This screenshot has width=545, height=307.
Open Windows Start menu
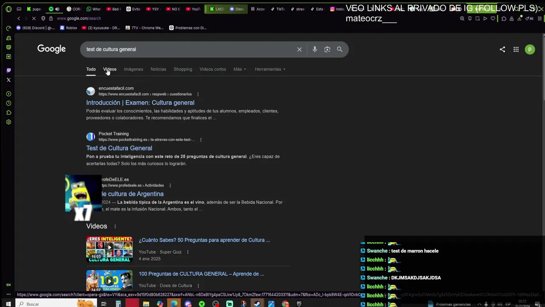pyautogui.click(x=8, y=304)
